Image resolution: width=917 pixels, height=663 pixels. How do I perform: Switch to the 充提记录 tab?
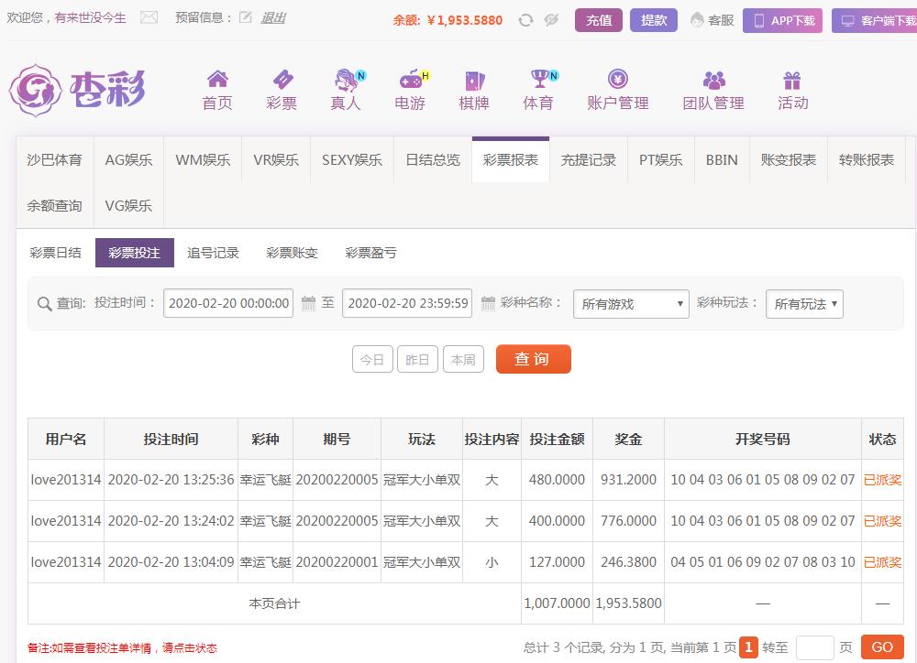[589, 159]
